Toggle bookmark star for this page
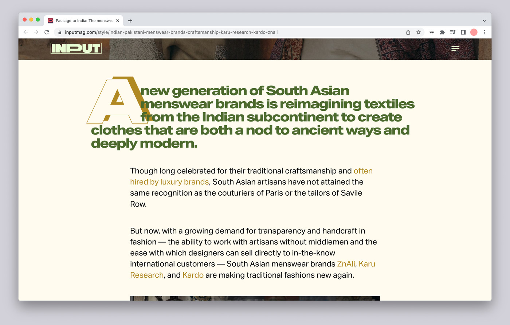The height and width of the screenshot is (325, 510). pyautogui.click(x=419, y=32)
